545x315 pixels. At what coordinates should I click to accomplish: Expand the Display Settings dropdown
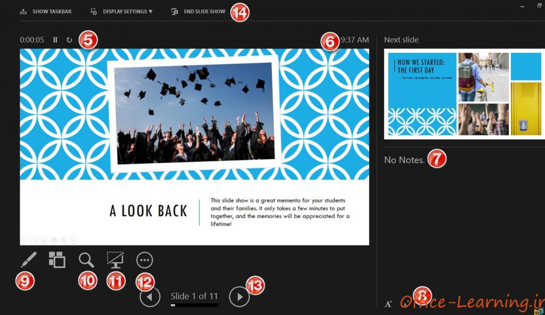pyautogui.click(x=127, y=11)
